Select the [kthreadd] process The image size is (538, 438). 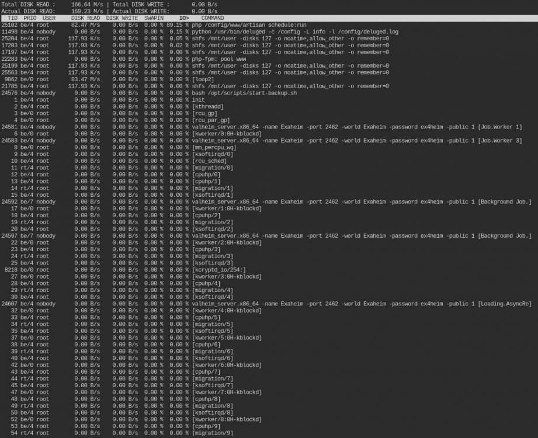[x=207, y=107]
